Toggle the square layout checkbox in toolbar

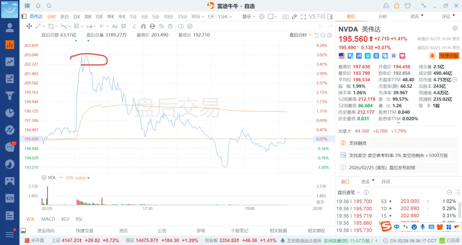(270, 17)
